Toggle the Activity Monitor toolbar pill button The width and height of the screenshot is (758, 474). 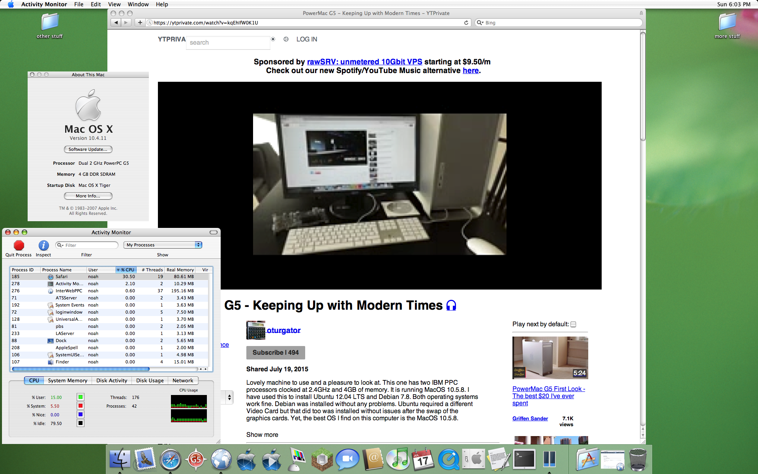[214, 232]
